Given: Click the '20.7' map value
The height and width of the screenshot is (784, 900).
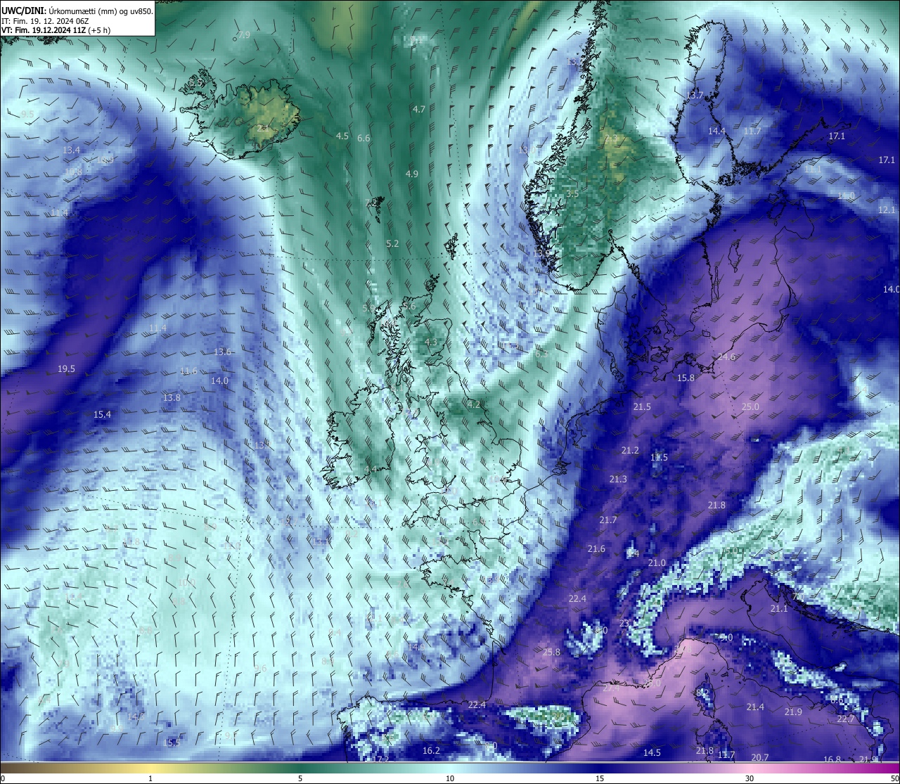Looking at the screenshot, I should 760,758.
